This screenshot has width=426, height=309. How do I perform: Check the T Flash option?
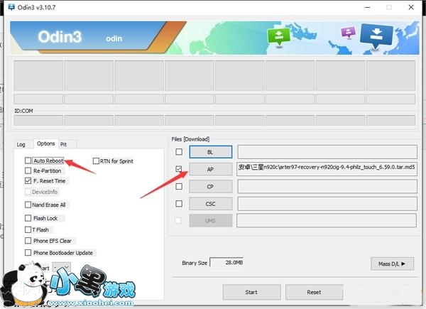tap(28, 229)
